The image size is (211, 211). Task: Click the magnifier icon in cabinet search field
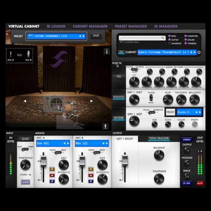click(x=163, y=38)
